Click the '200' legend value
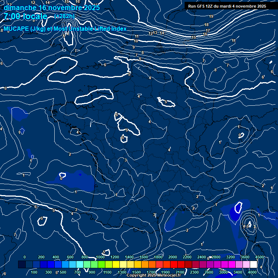 [41, 257]
